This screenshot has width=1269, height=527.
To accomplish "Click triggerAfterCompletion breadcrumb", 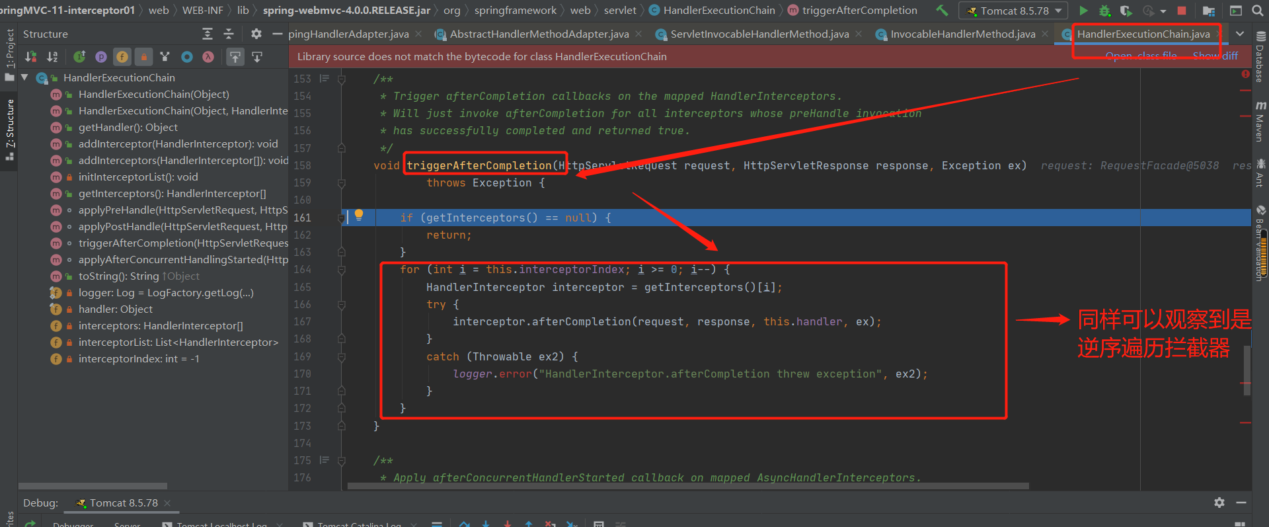I will click(x=859, y=11).
